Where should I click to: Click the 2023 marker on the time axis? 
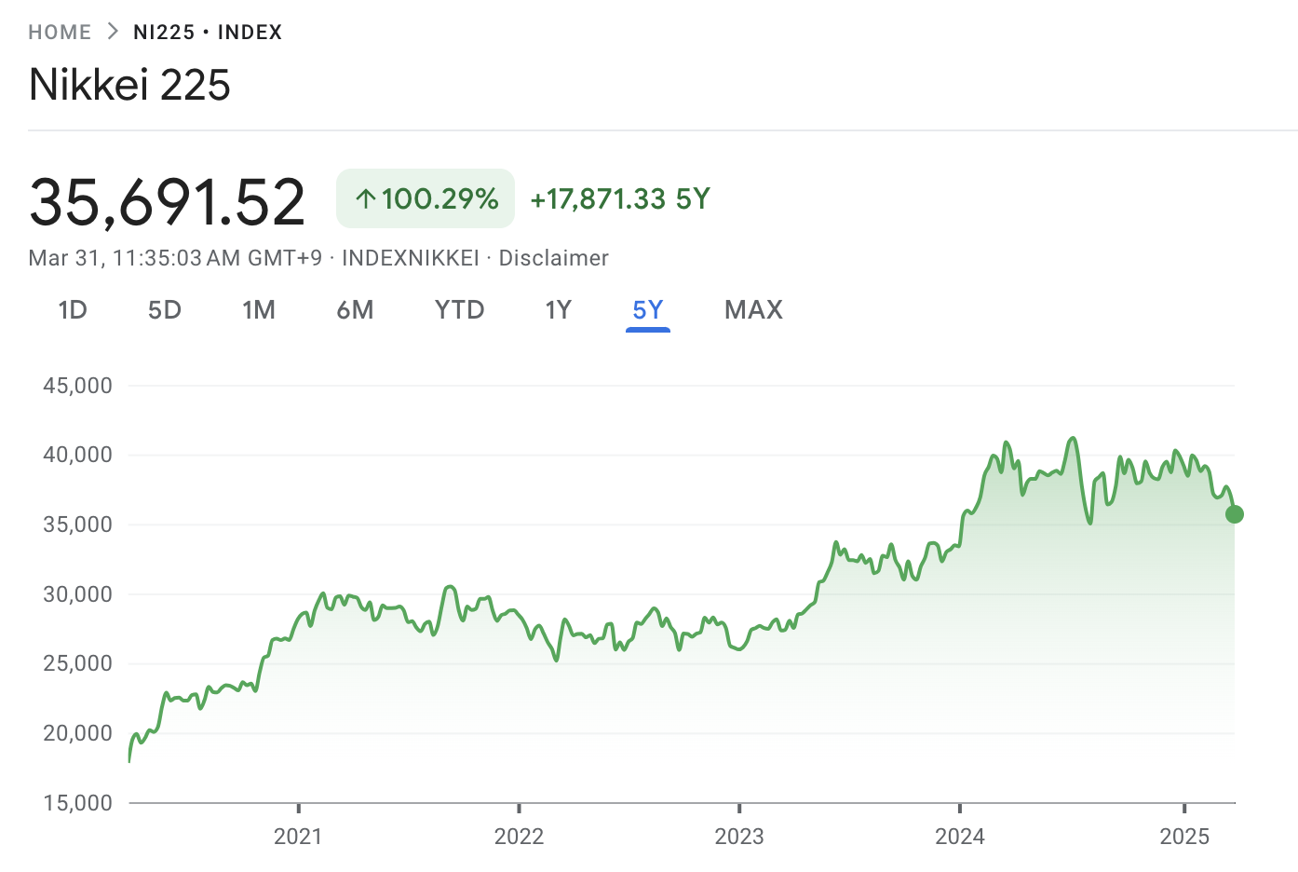738,836
